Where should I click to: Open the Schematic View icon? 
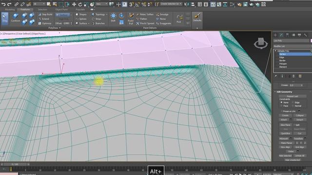225,4
